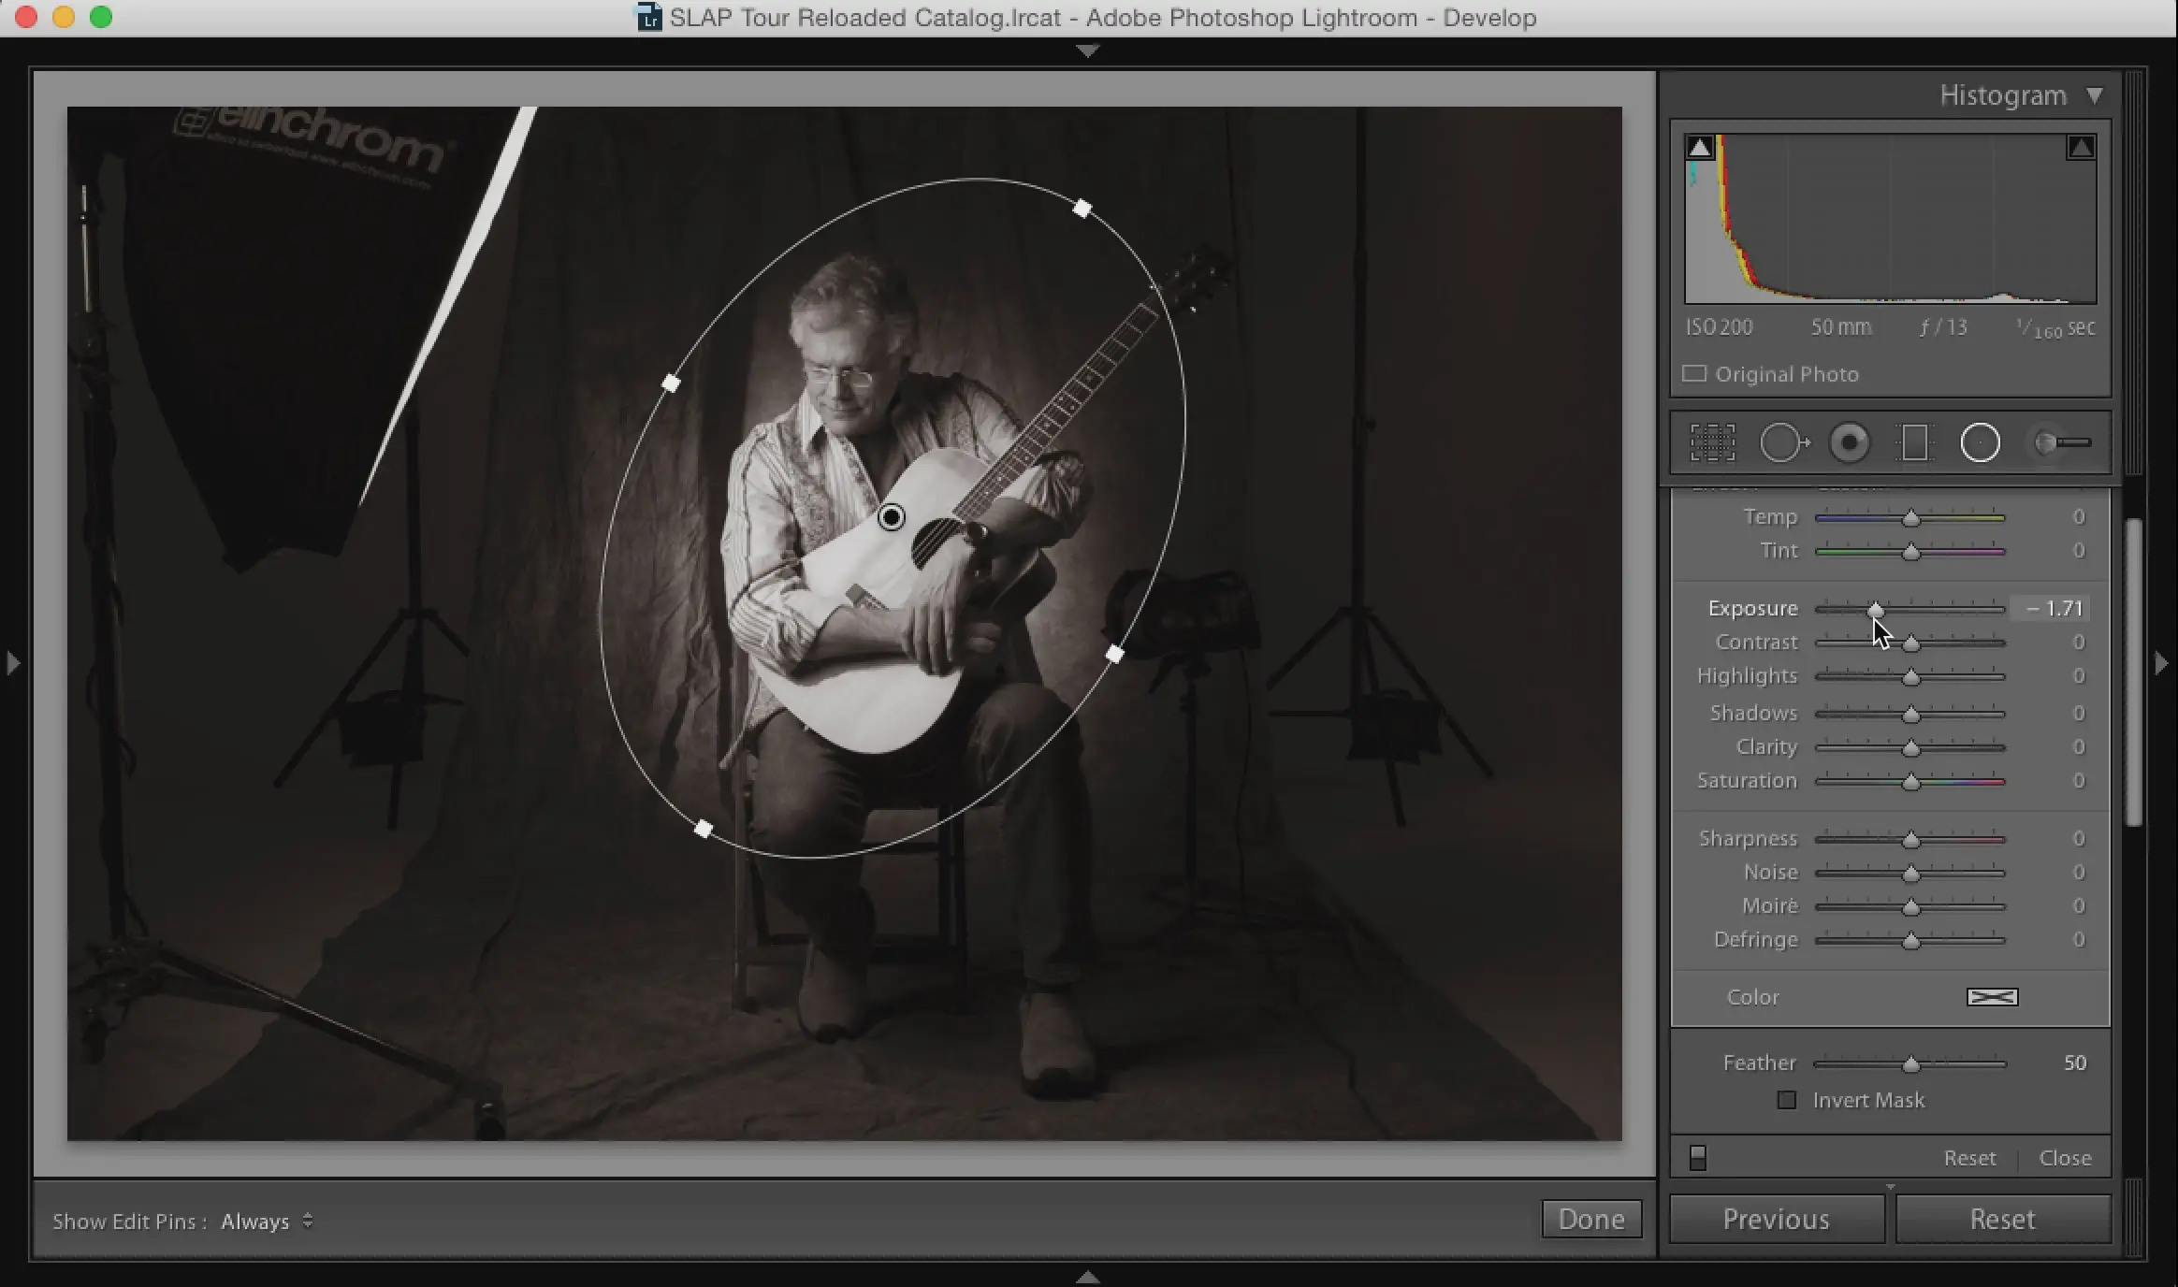The image size is (2178, 1287).
Task: Click the Noise slider handle
Action: click(x=1911, y=874)
